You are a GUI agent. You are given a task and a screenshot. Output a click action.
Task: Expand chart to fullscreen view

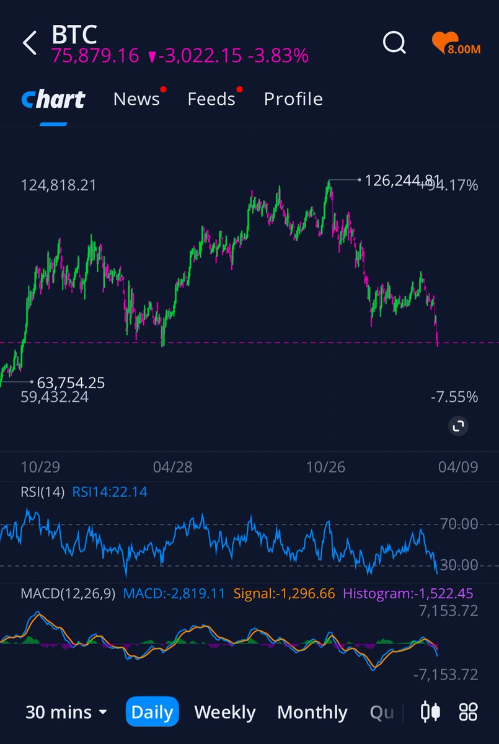tap(458, 426)
